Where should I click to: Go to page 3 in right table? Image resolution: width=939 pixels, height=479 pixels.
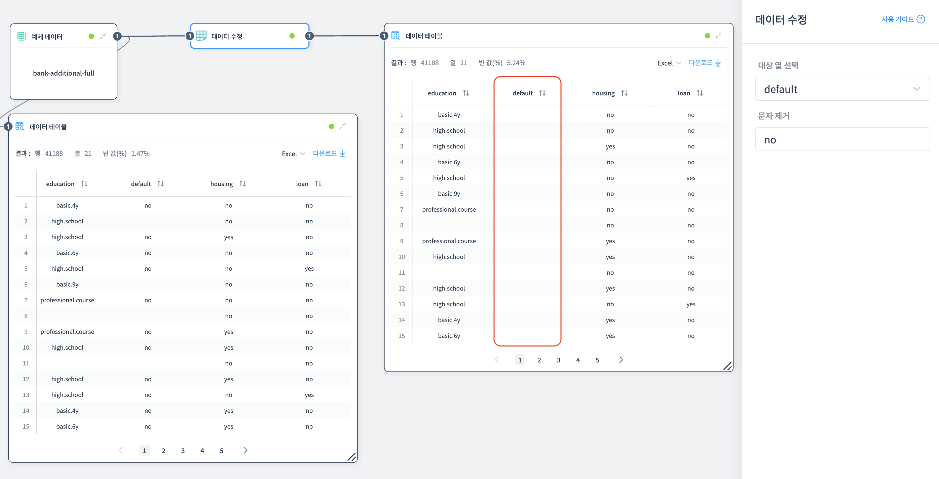point(558,360)
